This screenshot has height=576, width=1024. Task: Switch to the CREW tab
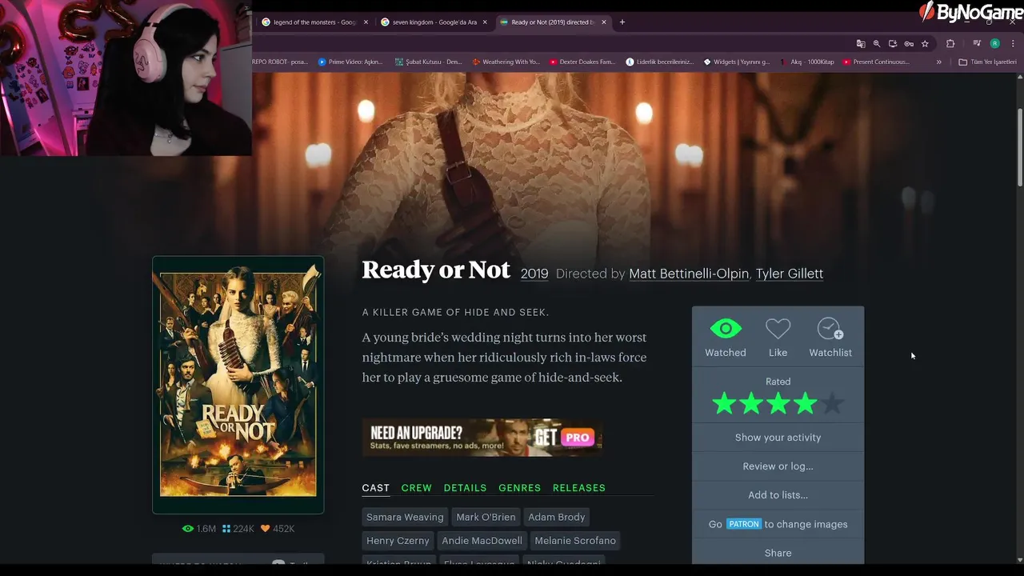click(416, 488)
